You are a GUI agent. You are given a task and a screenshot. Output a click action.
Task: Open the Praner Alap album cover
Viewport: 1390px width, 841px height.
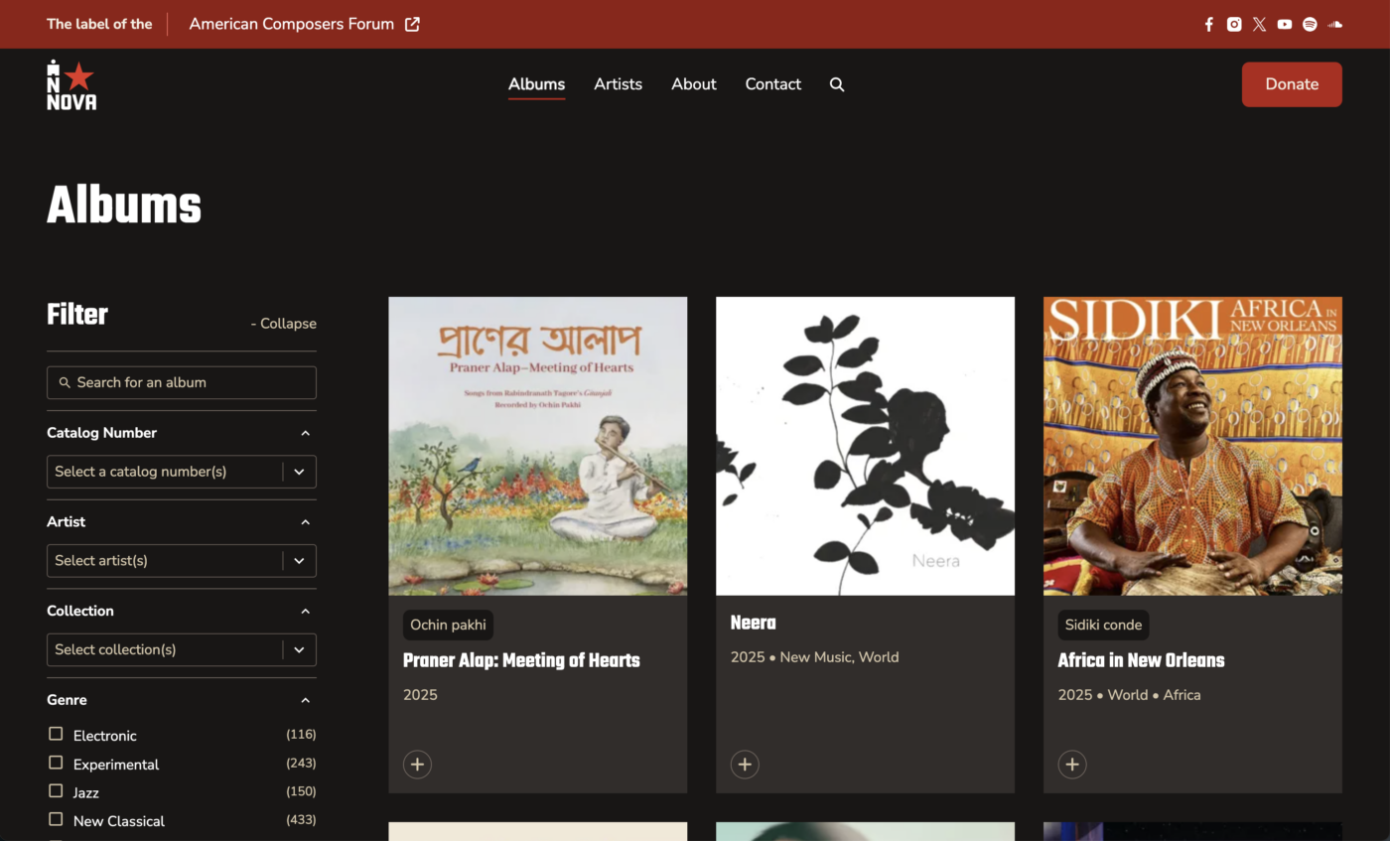coord(538,446)
